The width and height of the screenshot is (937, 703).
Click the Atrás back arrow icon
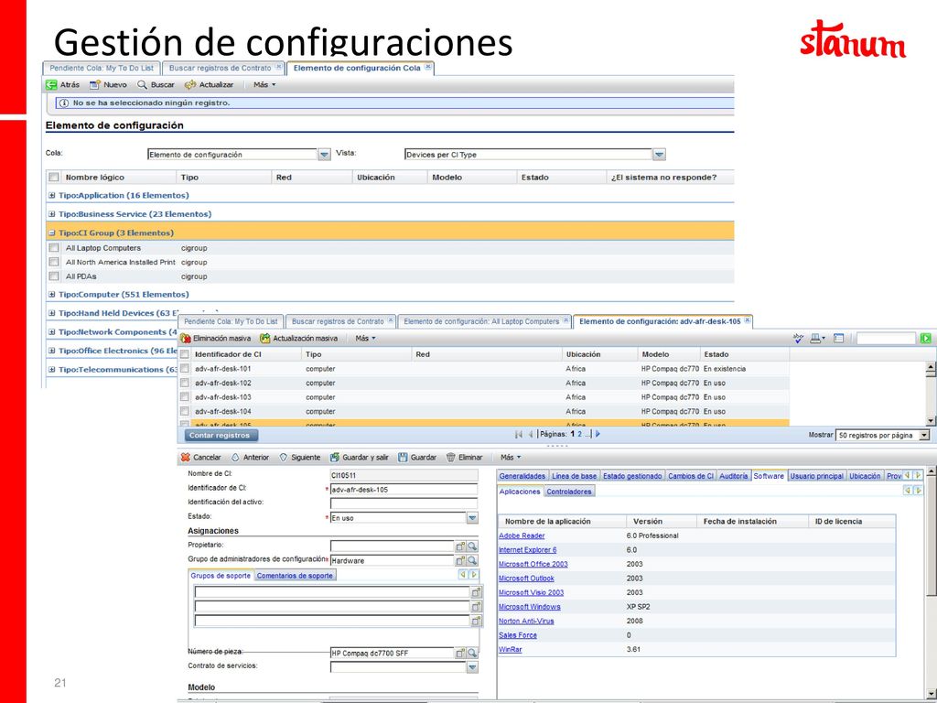click(52, 85)
